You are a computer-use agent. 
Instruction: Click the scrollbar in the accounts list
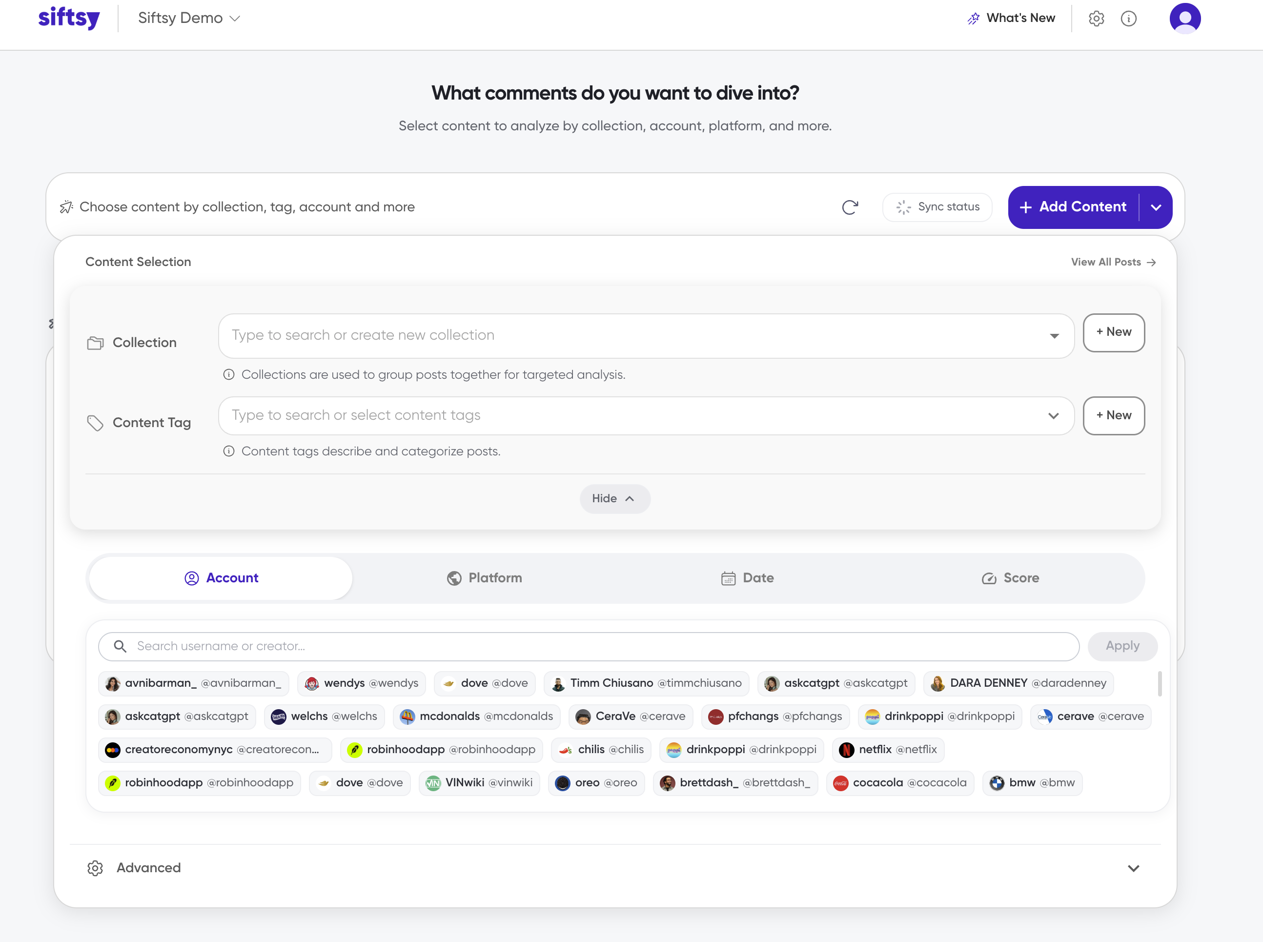pyautogui.click(x=1159, y=684)
